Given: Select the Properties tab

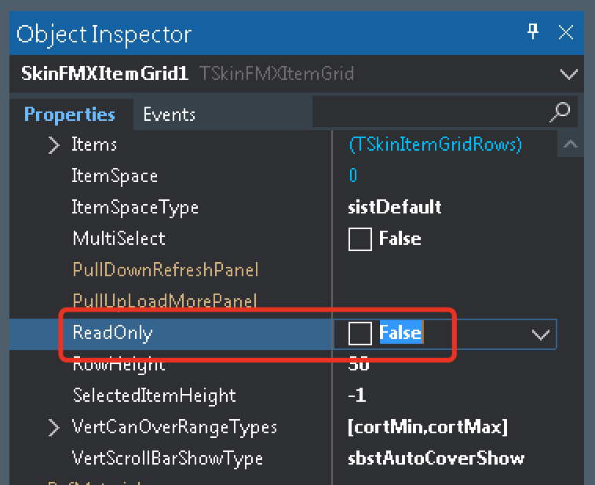Looking at the screenshot, I should (x=70, y=115).
